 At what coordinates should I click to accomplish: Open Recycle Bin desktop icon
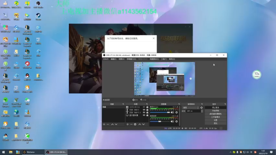tap(38, 41)
